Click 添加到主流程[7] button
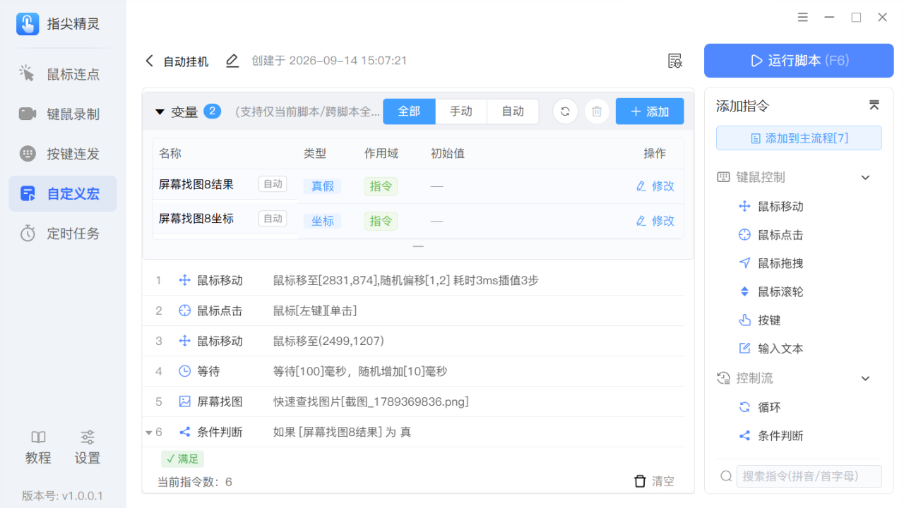904x508 pixels. pyautogui.click(x=799, y=138)
